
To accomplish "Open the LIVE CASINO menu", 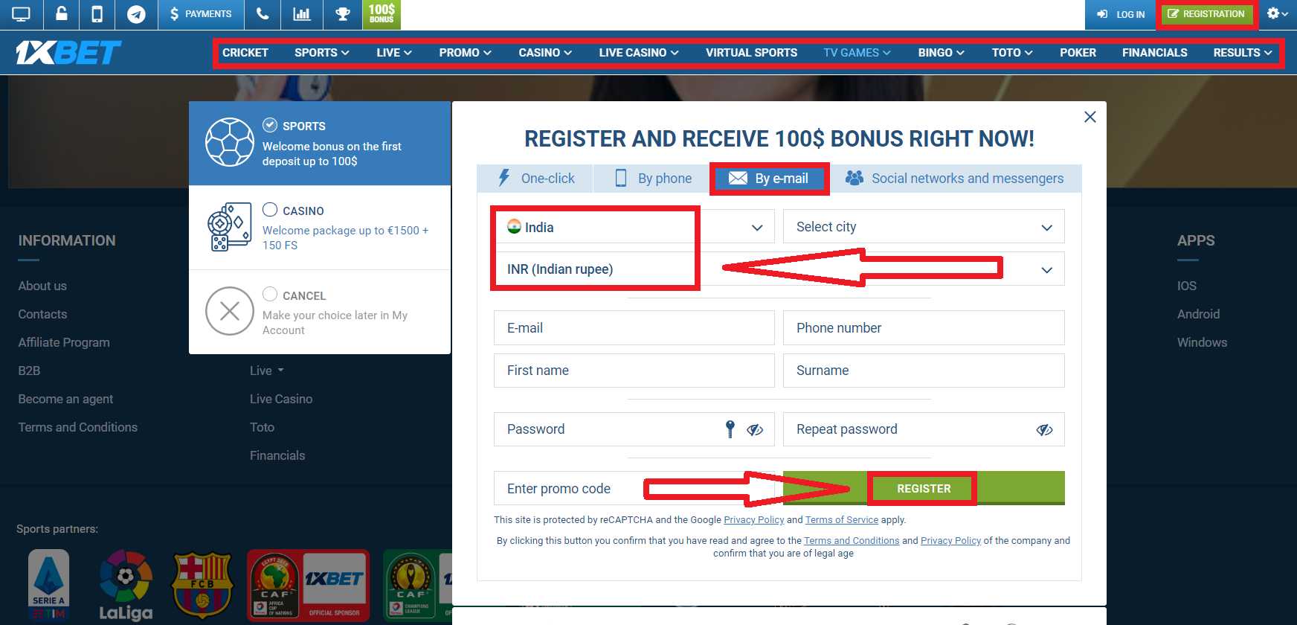I will [x=639, y=53].
